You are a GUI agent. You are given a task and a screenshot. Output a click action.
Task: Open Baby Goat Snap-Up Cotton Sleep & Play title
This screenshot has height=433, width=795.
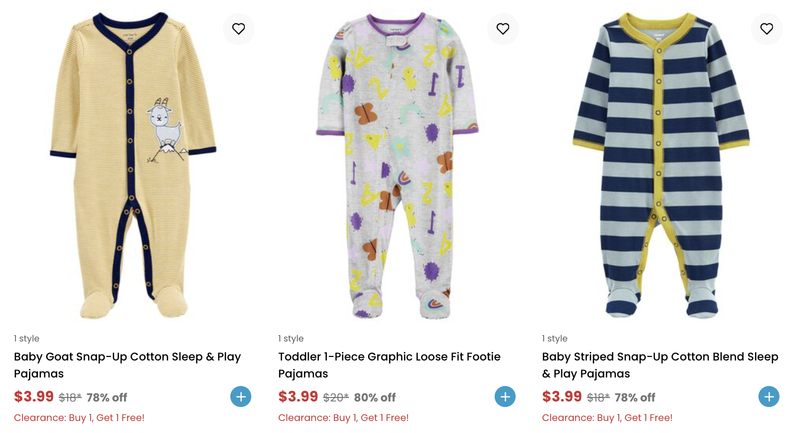pyautogui.click(x=127, y=364)
